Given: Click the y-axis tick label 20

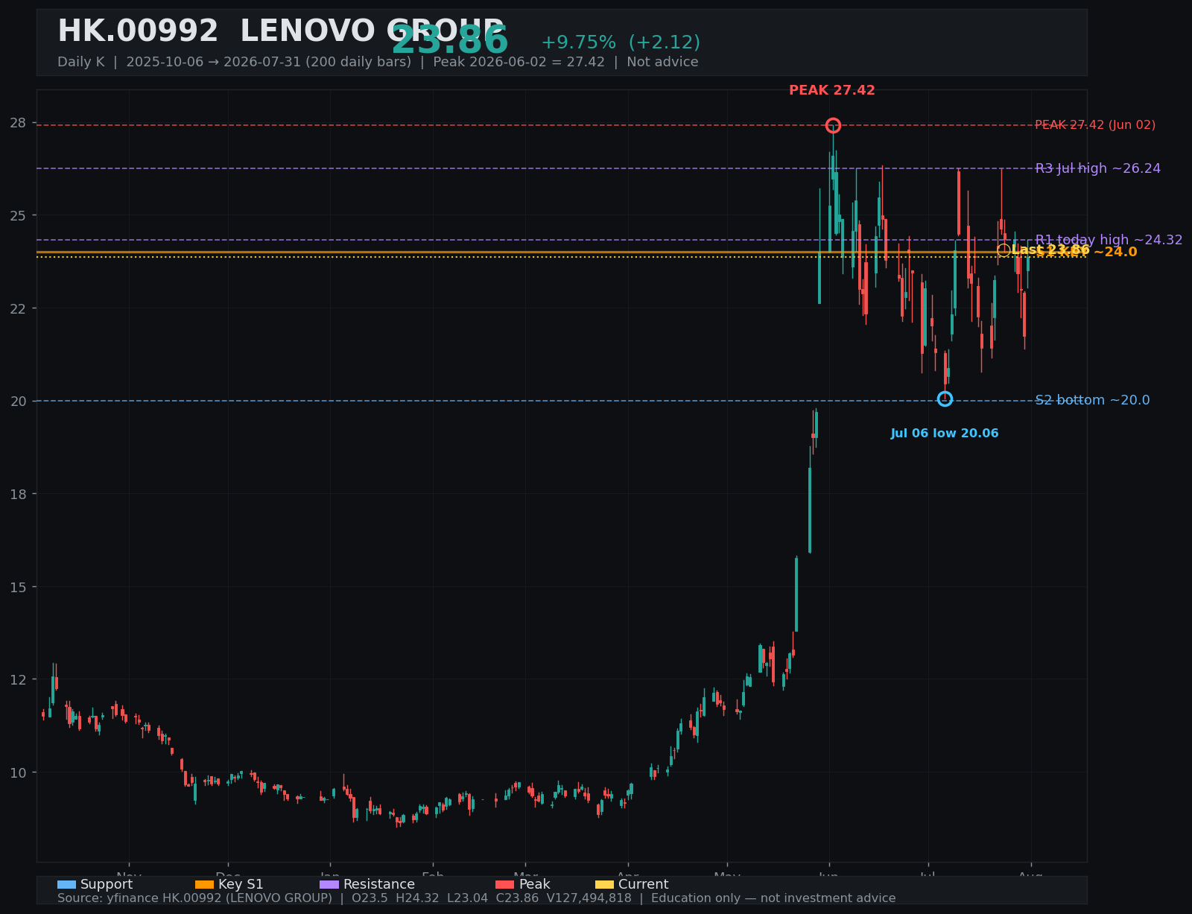Looking at the screenshot, I should (19, 401).
